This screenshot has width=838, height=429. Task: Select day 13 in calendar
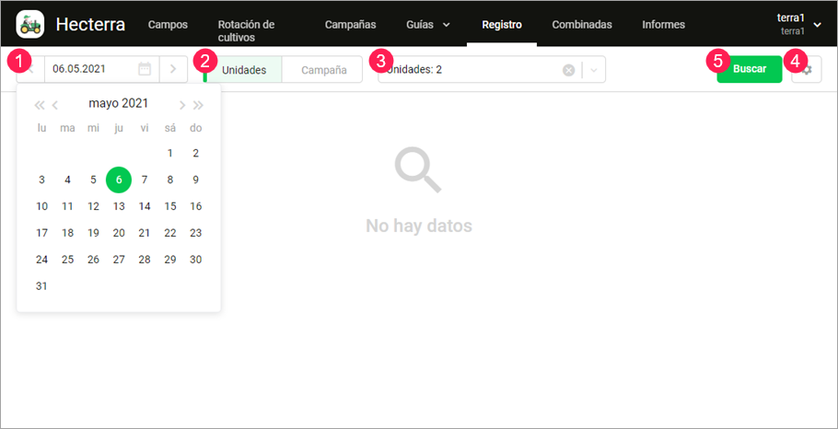coord(119,206)
